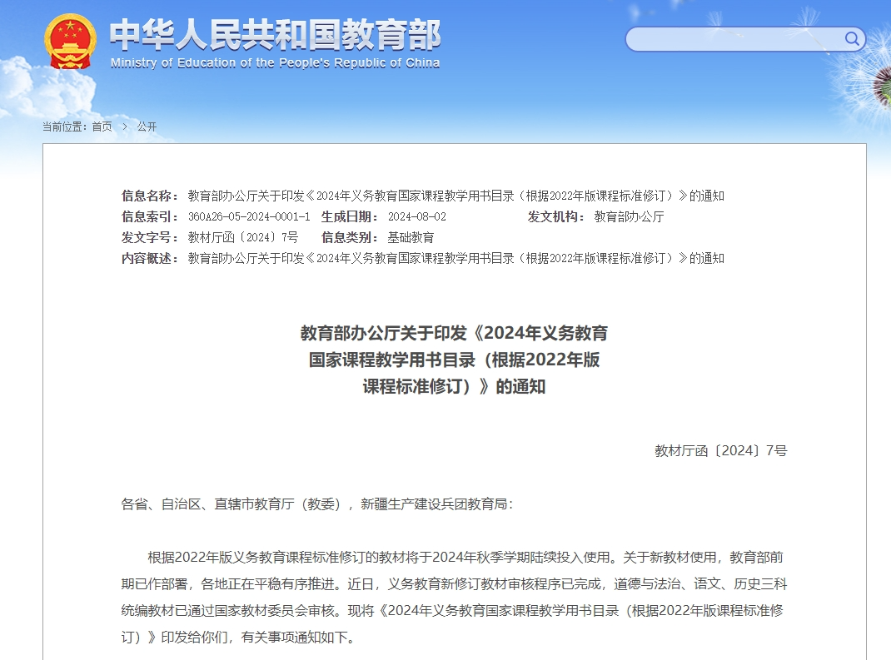This screenshot has height=660, width=891.
Task: Click the right-aligned 教材厅函〔2024〕7号 number
Action: (x=720, y=450)
